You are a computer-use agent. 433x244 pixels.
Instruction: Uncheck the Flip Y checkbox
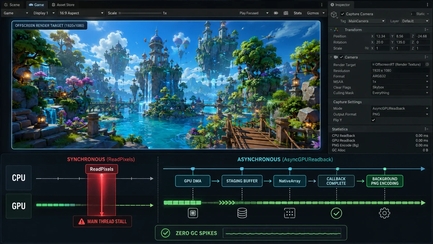coord(373,120)
